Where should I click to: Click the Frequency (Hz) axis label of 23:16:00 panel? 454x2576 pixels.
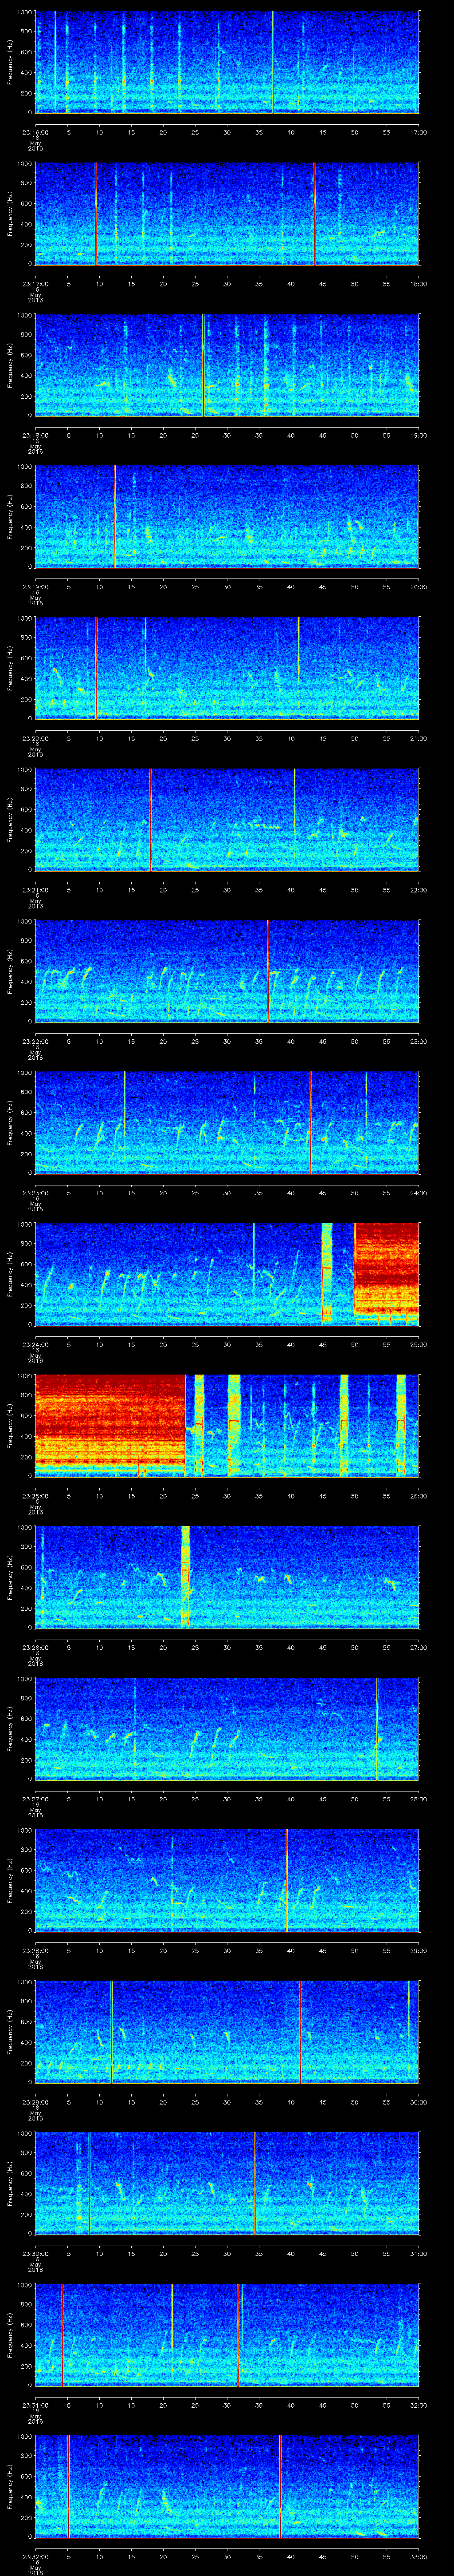(x=11, y=62)
